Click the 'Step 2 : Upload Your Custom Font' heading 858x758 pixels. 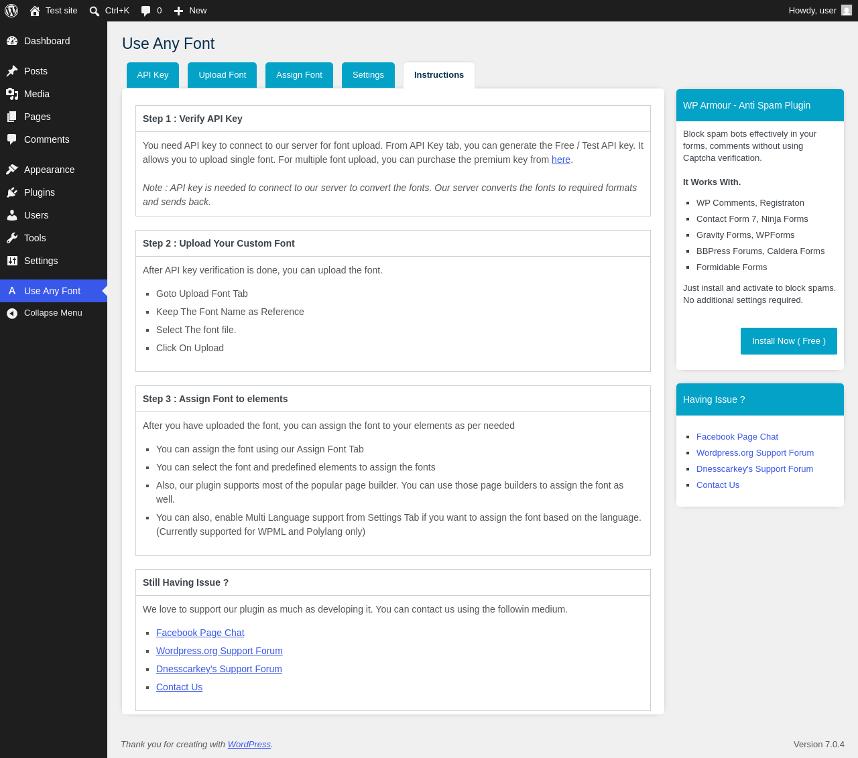click(x=219, y=243)
